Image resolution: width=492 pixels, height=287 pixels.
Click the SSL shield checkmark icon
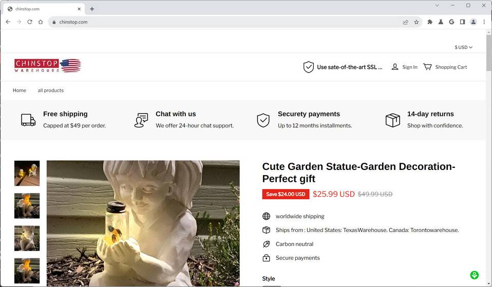[309, 67]
